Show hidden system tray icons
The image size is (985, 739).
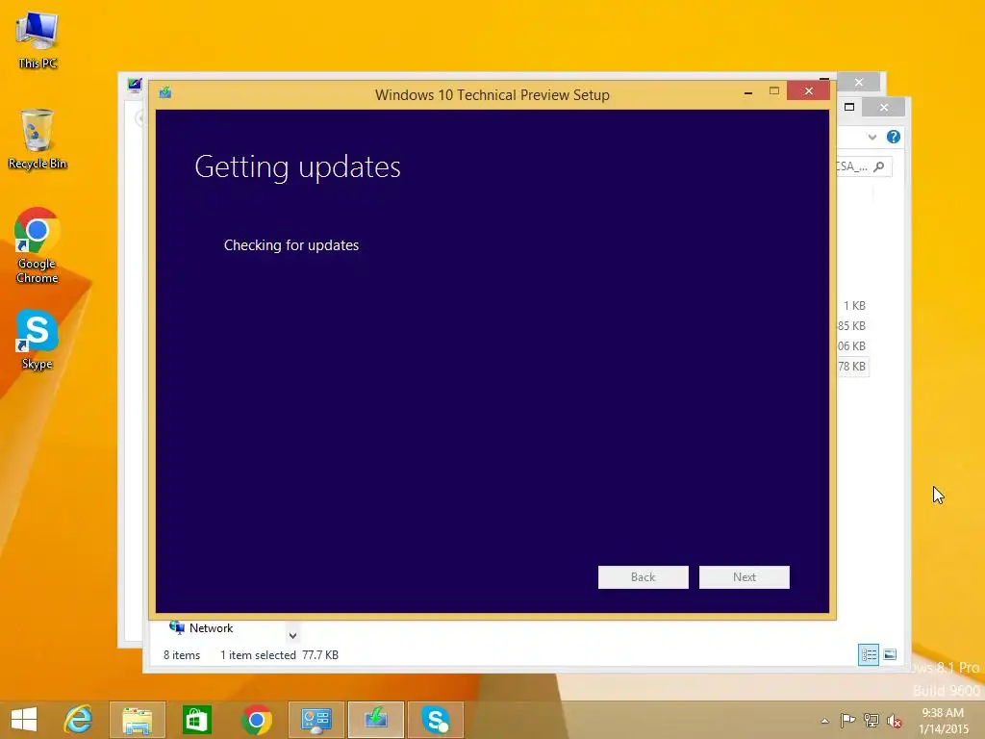coord(824,721)
